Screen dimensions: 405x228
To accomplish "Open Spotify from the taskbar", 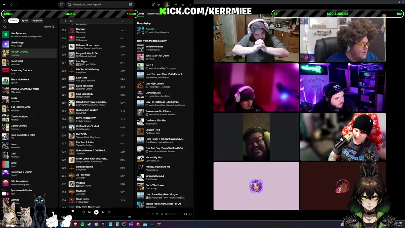I will [x=82, y=224].
